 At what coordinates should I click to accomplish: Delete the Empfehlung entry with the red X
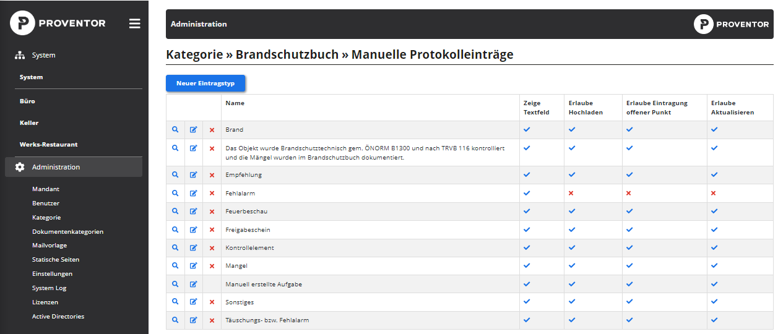[x=212, y=175]
